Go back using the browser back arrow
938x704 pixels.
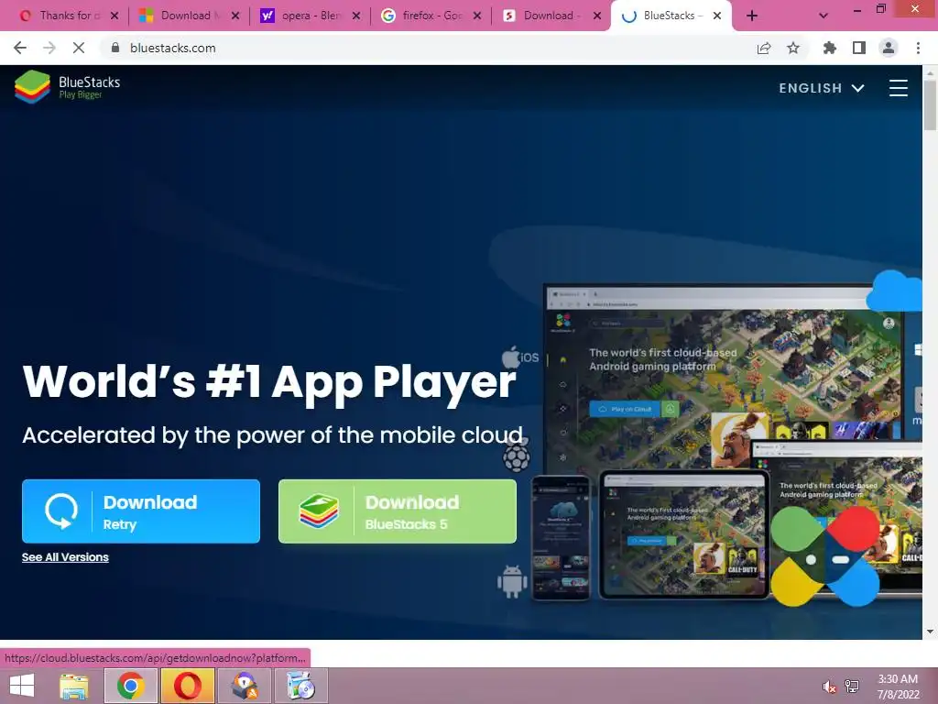(x=20, y=48)
